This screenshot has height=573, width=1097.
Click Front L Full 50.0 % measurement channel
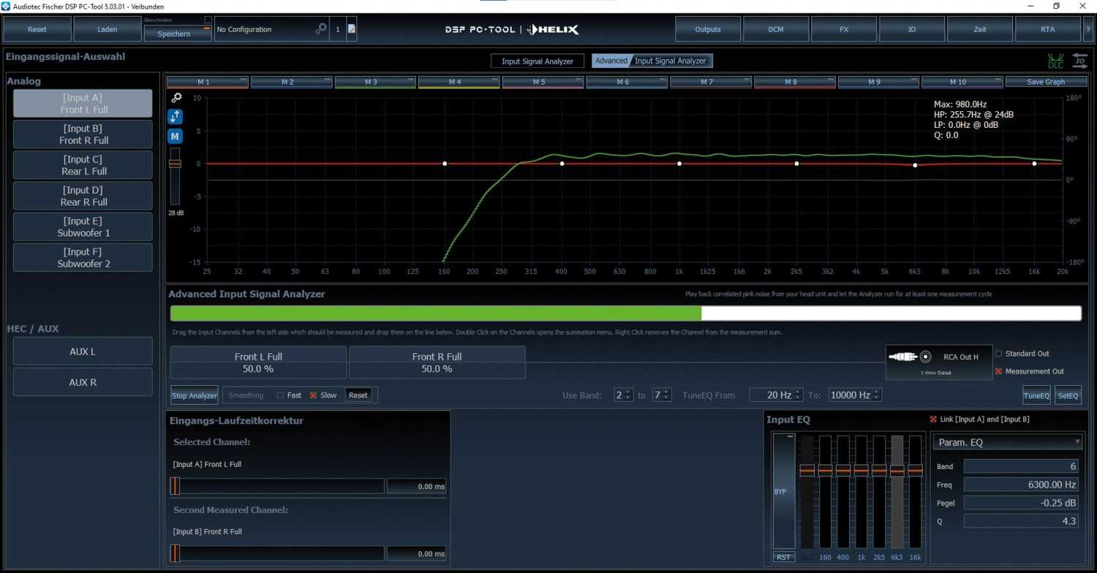pyautogui.click(x=259, y=363)
